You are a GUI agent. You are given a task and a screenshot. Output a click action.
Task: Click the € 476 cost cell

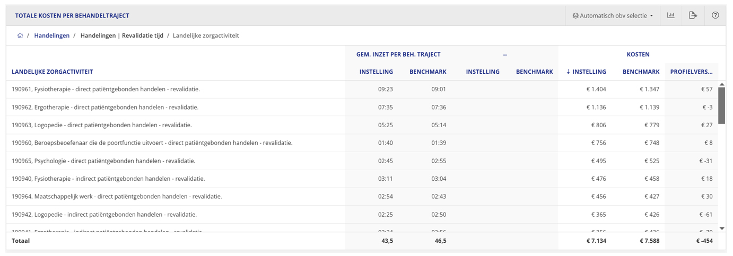(598, 179)
